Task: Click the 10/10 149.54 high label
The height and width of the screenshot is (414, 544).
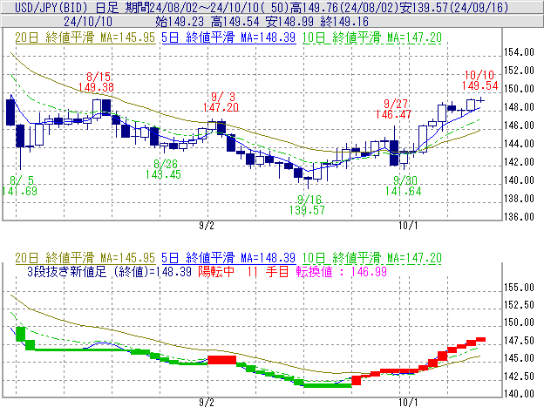Action: pos(480,80)
